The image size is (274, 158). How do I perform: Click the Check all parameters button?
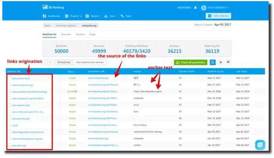190,62
